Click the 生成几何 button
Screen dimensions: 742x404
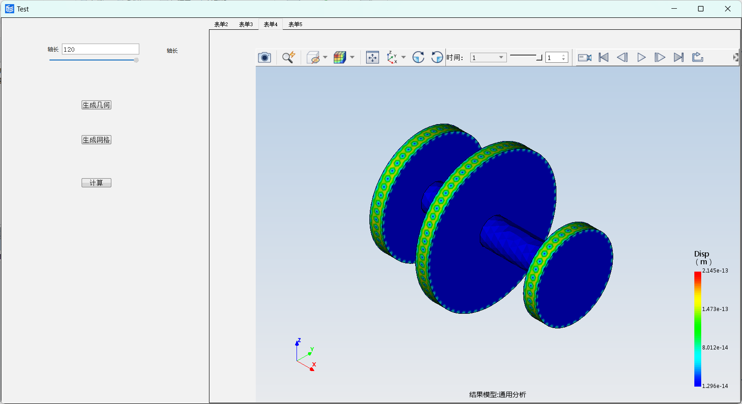click(96, 105)
